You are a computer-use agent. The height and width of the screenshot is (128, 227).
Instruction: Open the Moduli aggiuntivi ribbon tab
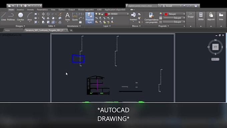86,10
